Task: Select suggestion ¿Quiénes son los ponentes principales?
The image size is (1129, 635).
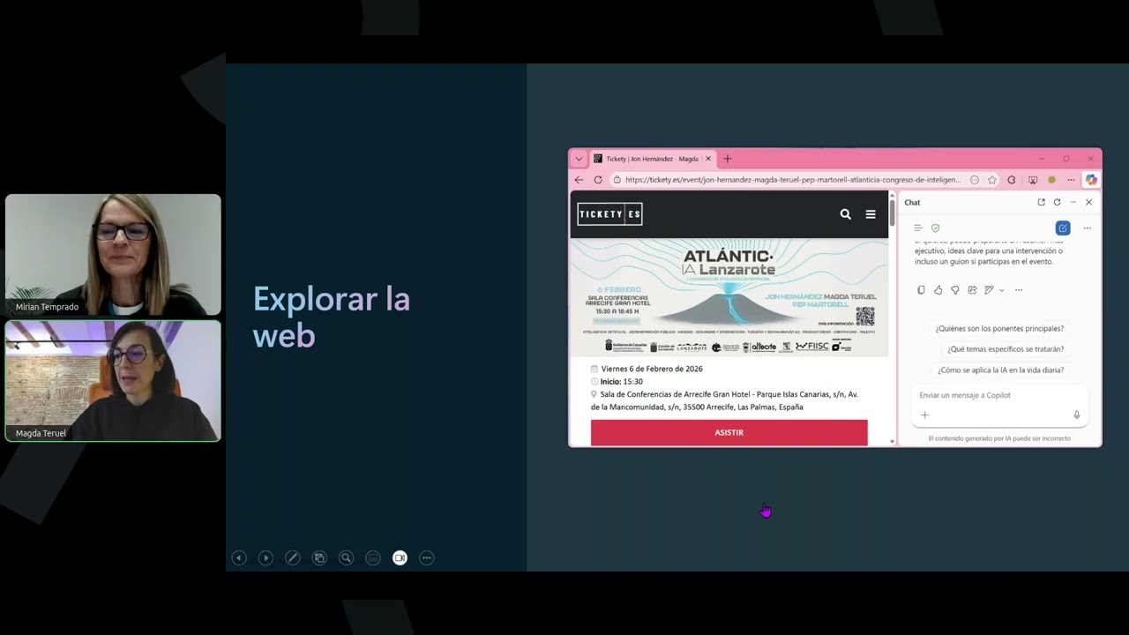Action: coord(999,328)
